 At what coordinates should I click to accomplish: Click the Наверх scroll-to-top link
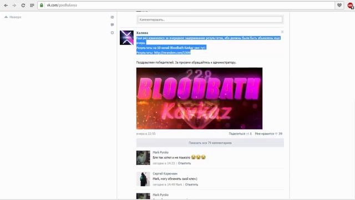16,17
